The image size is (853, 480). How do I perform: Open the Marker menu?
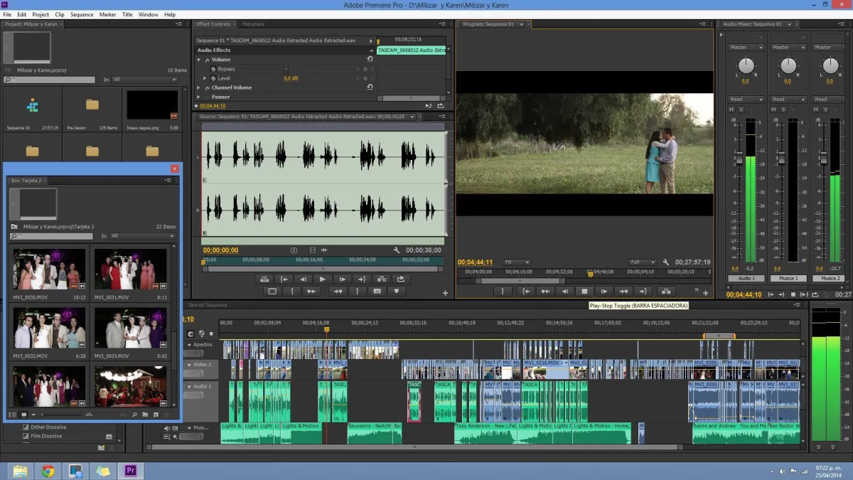coord(107,14)
